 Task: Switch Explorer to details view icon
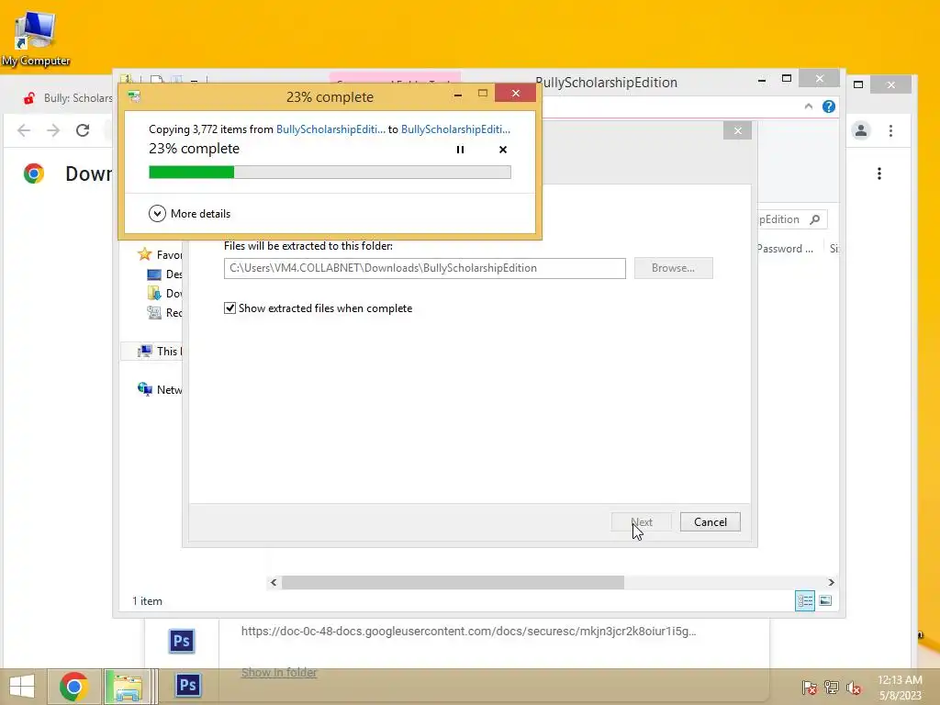tap(804, 600)
